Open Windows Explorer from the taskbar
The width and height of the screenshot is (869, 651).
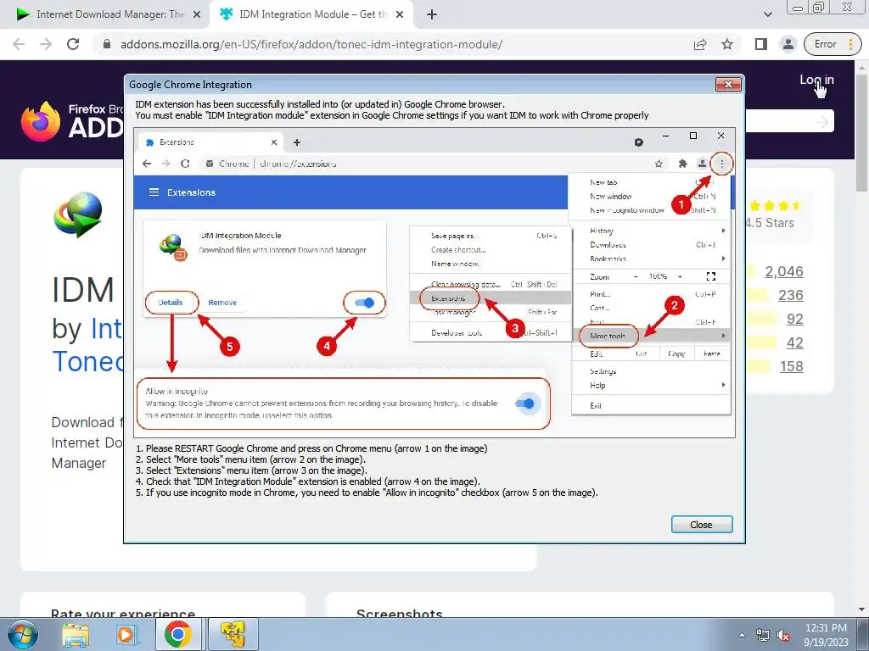(x=76, y=634)
